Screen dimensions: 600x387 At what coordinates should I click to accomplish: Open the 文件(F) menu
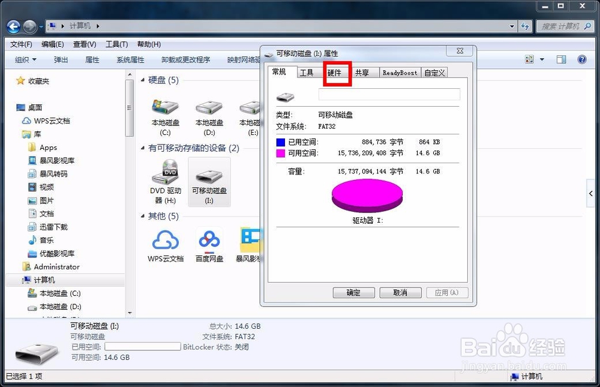(x=21, y=44)
